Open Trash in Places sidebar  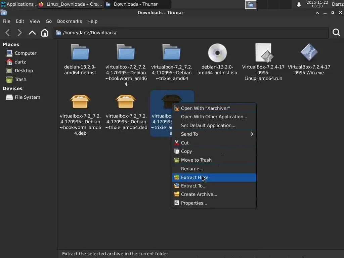(16, 79)
